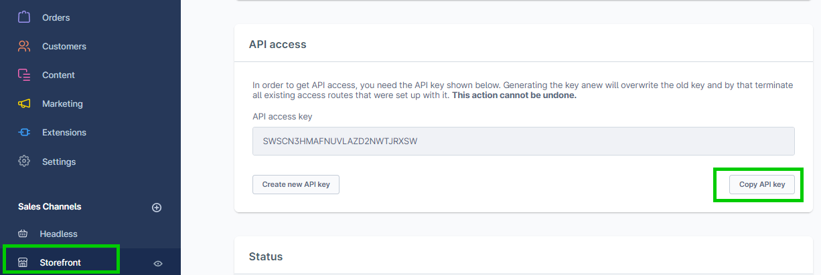Screen dimensions: 821x275
Task: Open the Content menu label
Action: [58, 75]
